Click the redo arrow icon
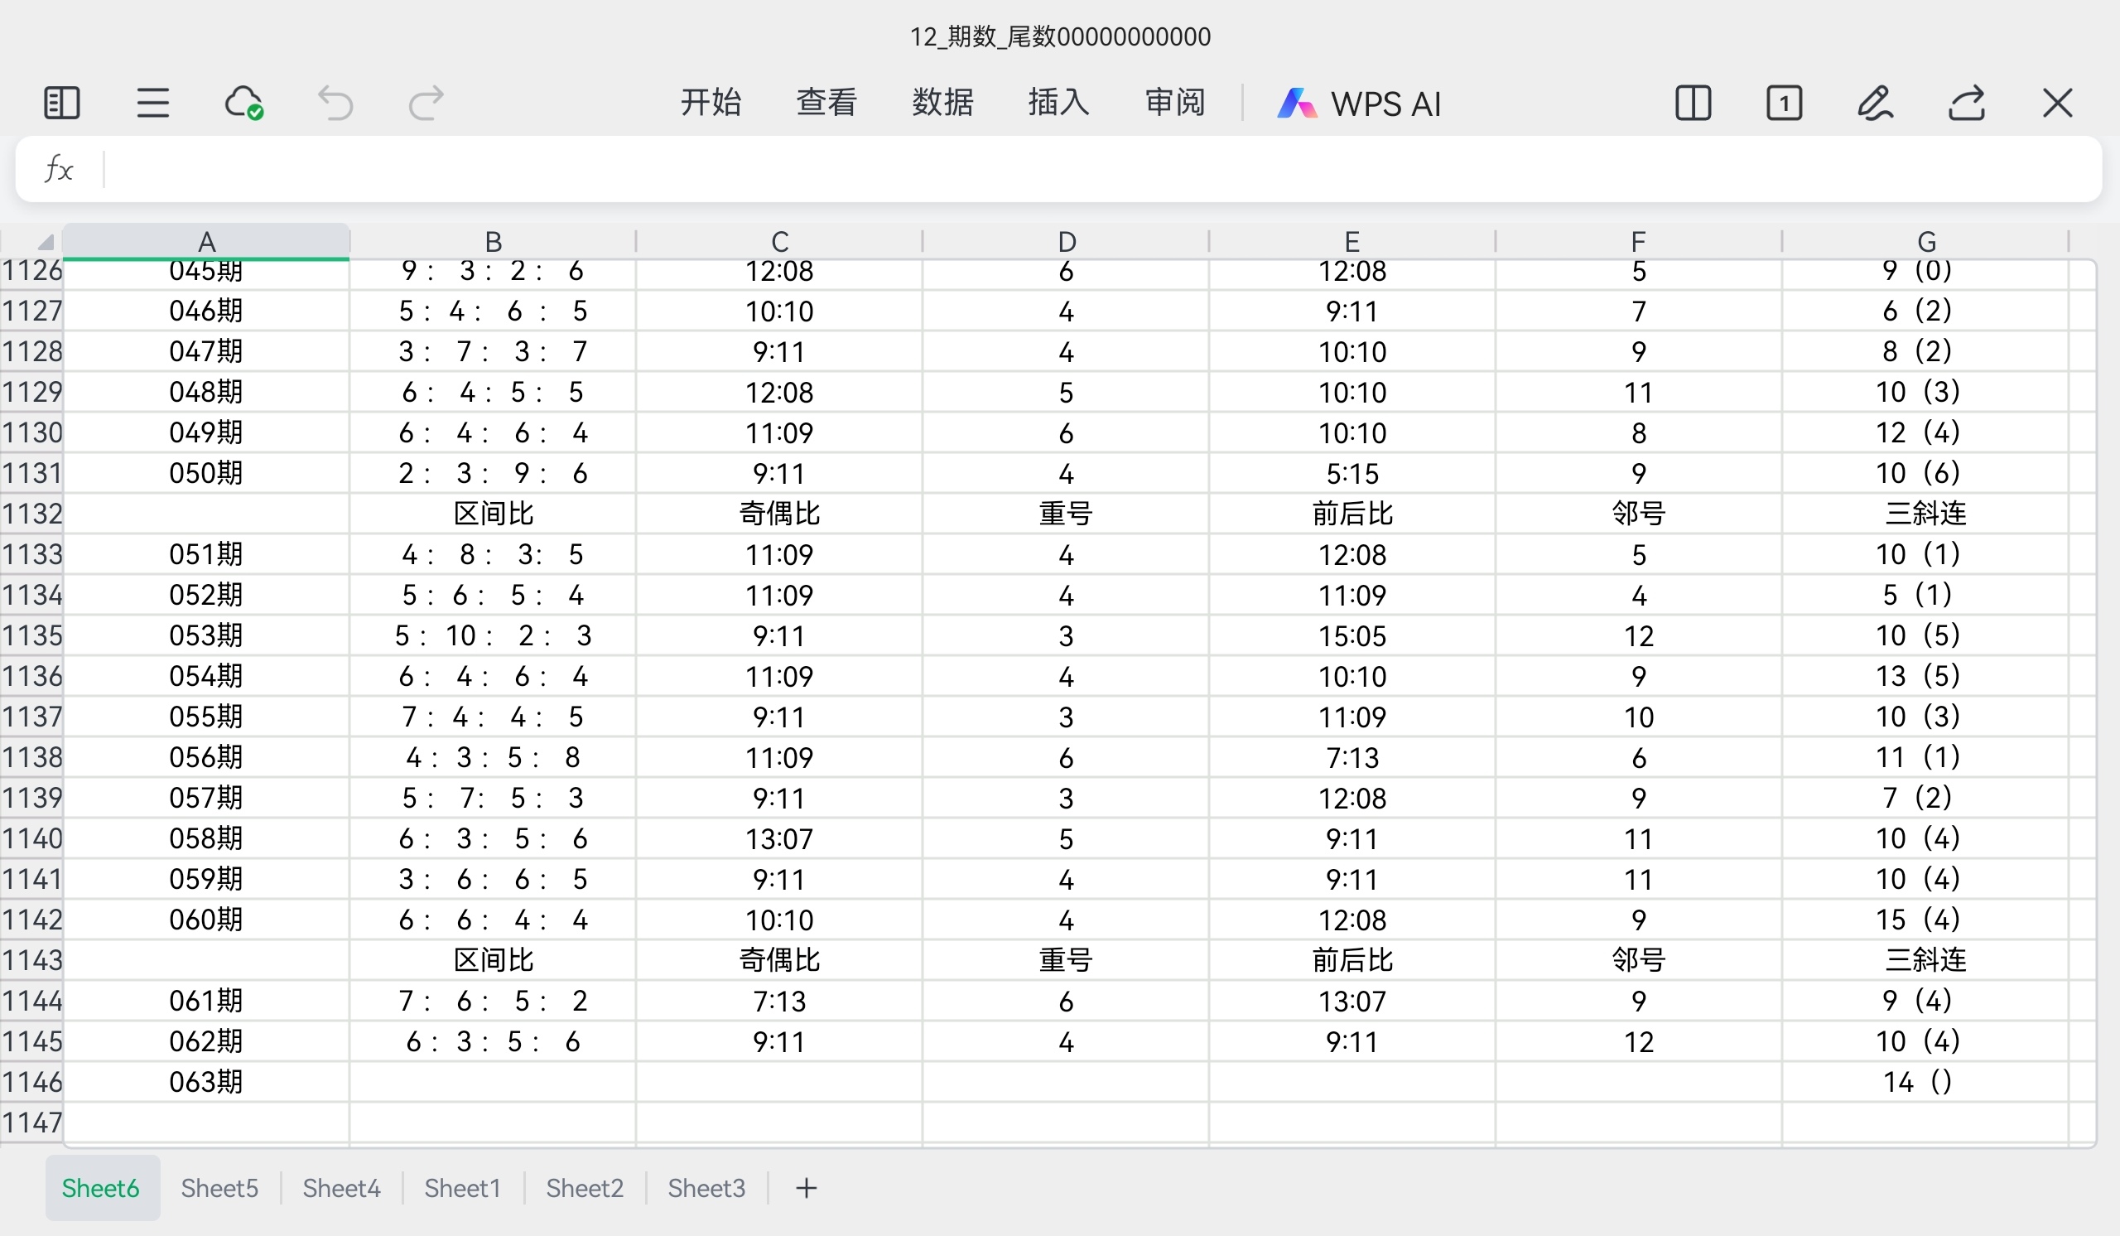The height and width of the screenshot is (1236, 2120). (426, 104)
